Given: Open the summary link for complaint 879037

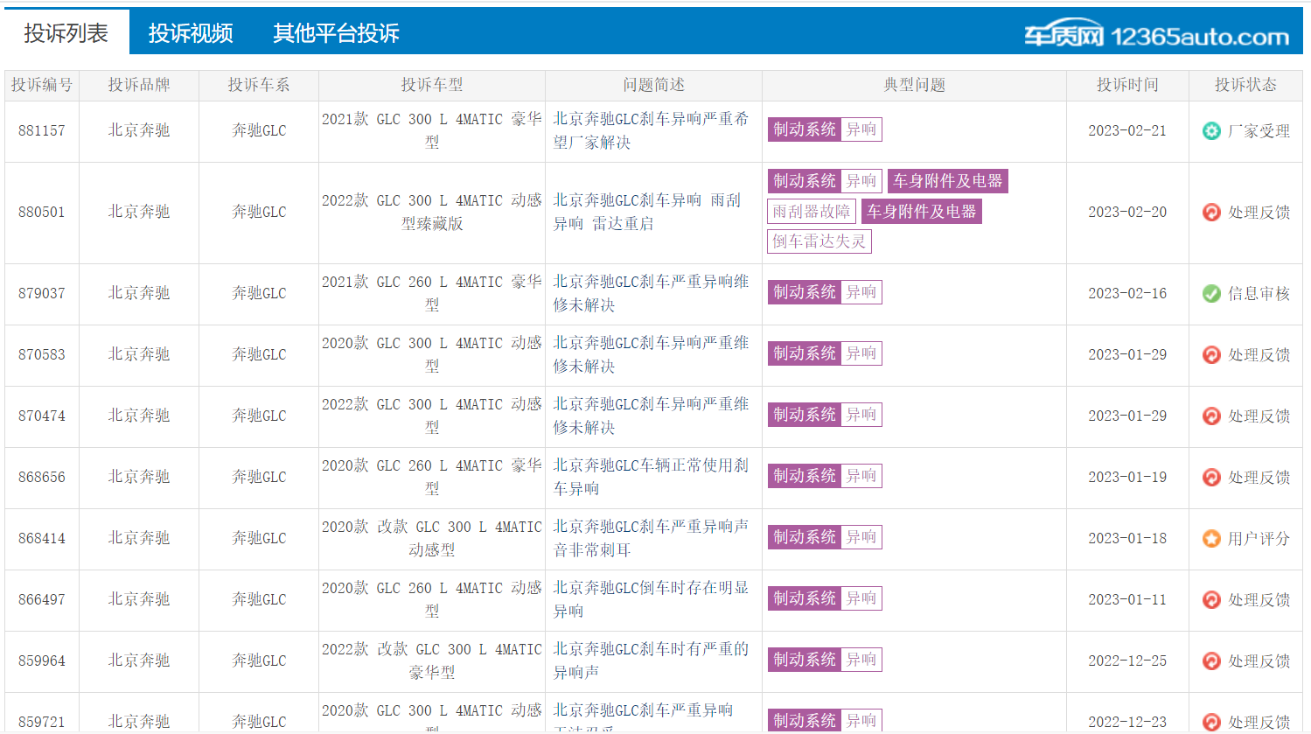Looking at the screenshot, I should tap(651, 293).
